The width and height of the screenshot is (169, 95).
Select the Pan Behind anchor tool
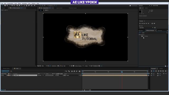click(15, 6)
